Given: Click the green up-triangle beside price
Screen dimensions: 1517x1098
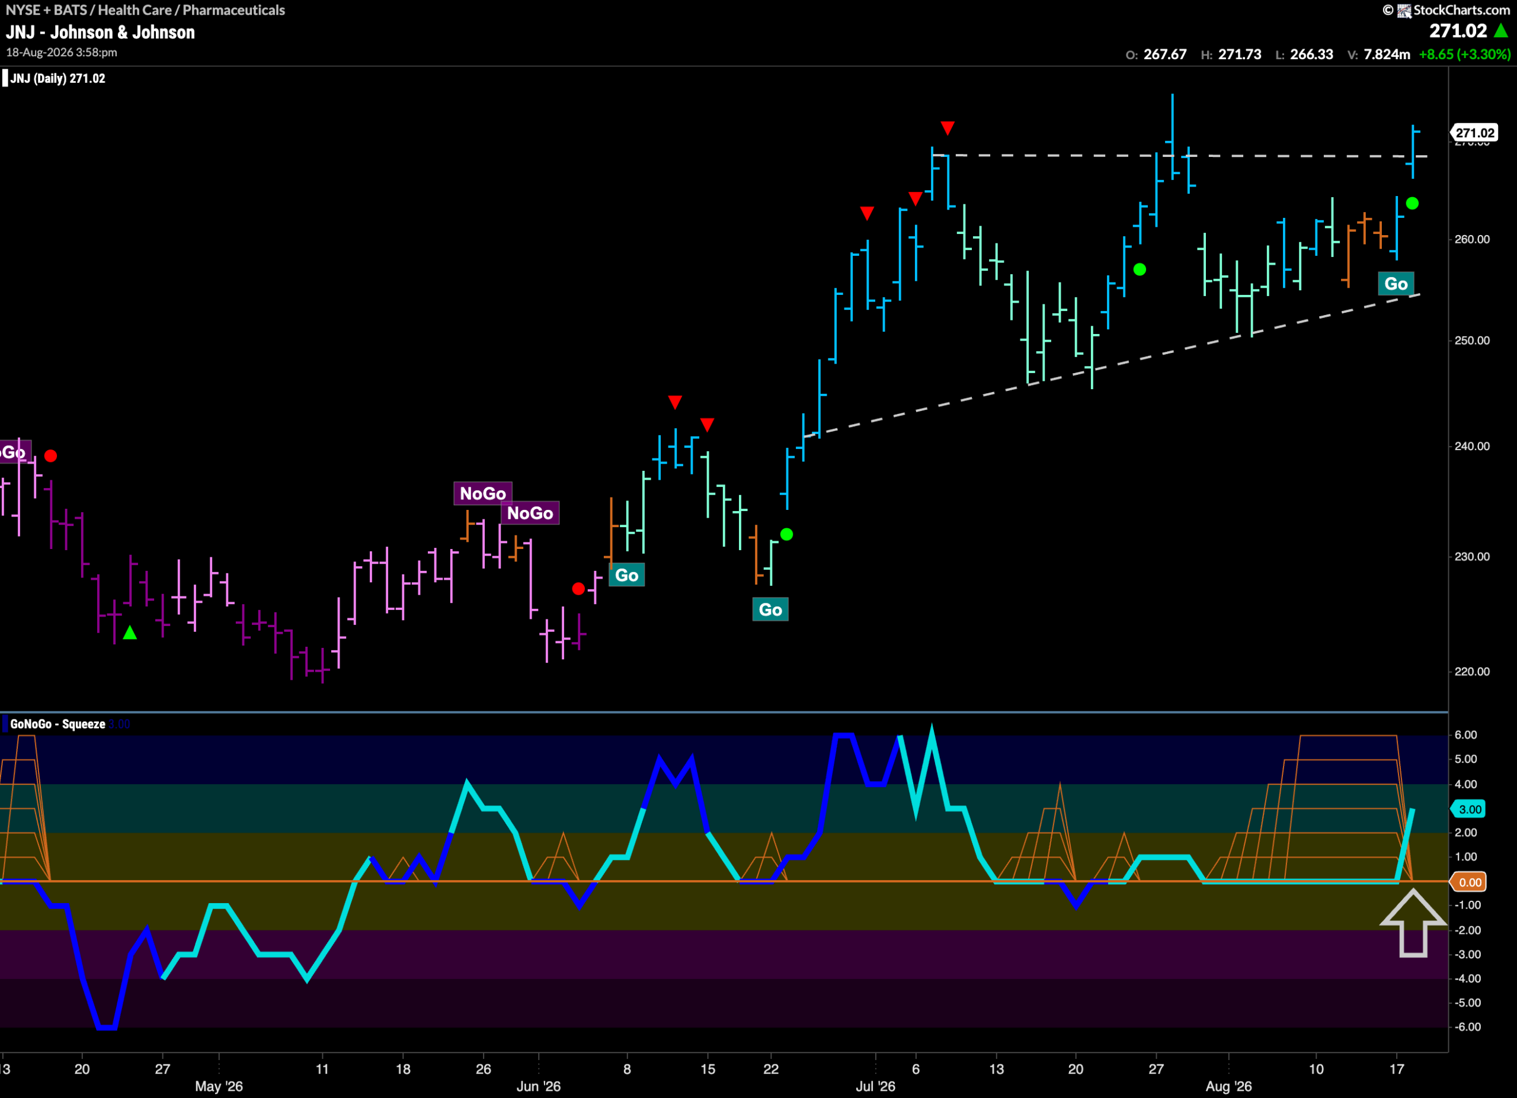Looking at the screenshot, I should click(1500, 31).
